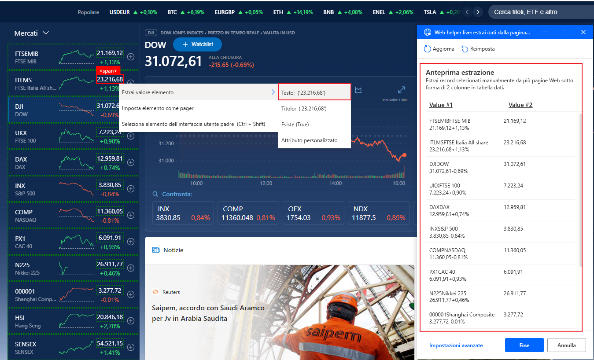Viewport: 594px width, 360px height.
Task: Add SENSEX to watchlist with plus icon
Action: 131,347
